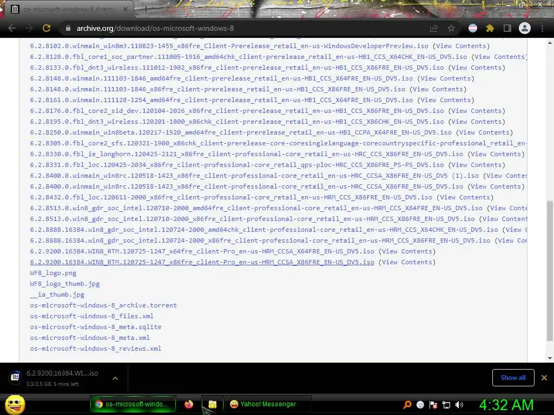The height and width of the screenshot is (415, 554).
Task: Close the os-microsoft-windows-8 browser tab
Action: (x=126, y=10)
